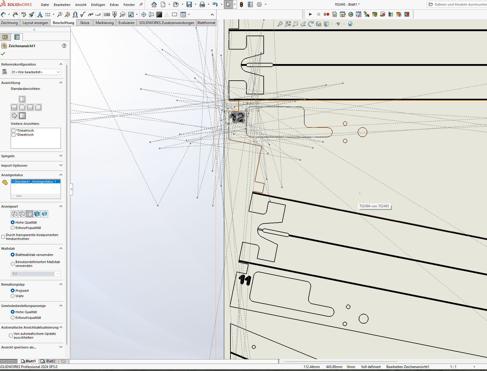487x371 pixels.
Task: Click the Home (Willkommen) icon
Action: 154,4
